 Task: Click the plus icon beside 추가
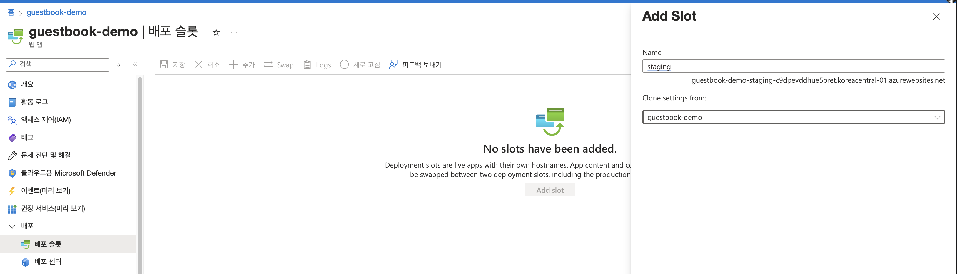pyautogui.click(x=233, y=65)
